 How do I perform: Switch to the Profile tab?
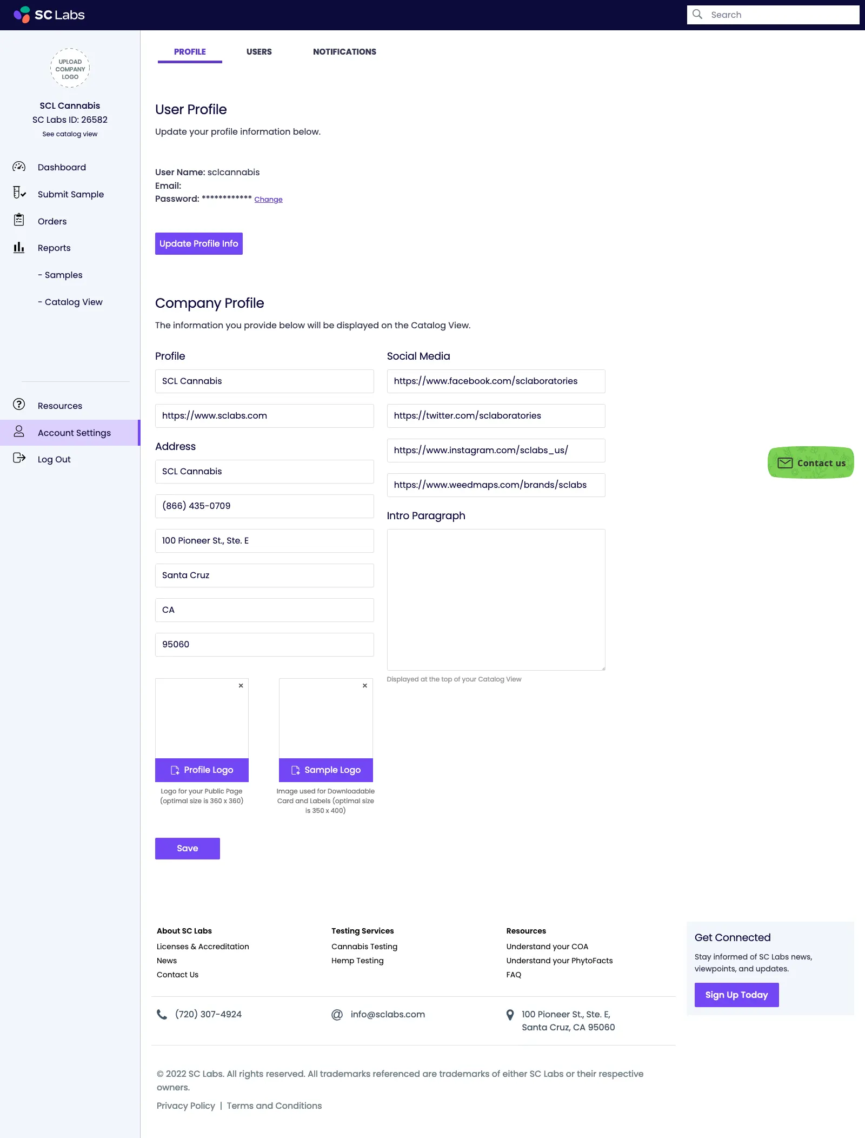tap(190, 52)
